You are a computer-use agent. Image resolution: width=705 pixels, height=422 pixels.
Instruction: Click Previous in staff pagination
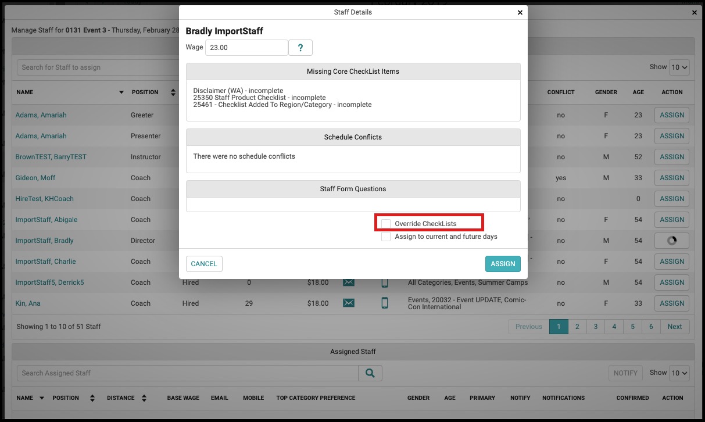pos(529,327)
